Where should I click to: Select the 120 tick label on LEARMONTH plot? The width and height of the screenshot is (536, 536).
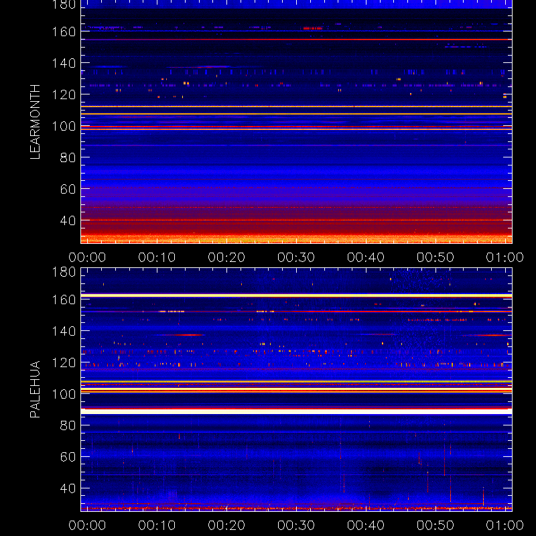[64, 94]
